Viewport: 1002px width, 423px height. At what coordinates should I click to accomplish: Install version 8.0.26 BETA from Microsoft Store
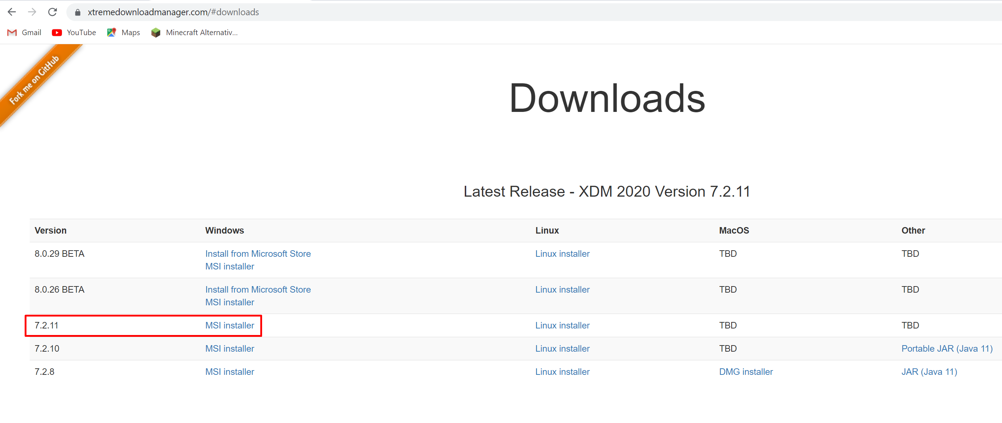258,289
